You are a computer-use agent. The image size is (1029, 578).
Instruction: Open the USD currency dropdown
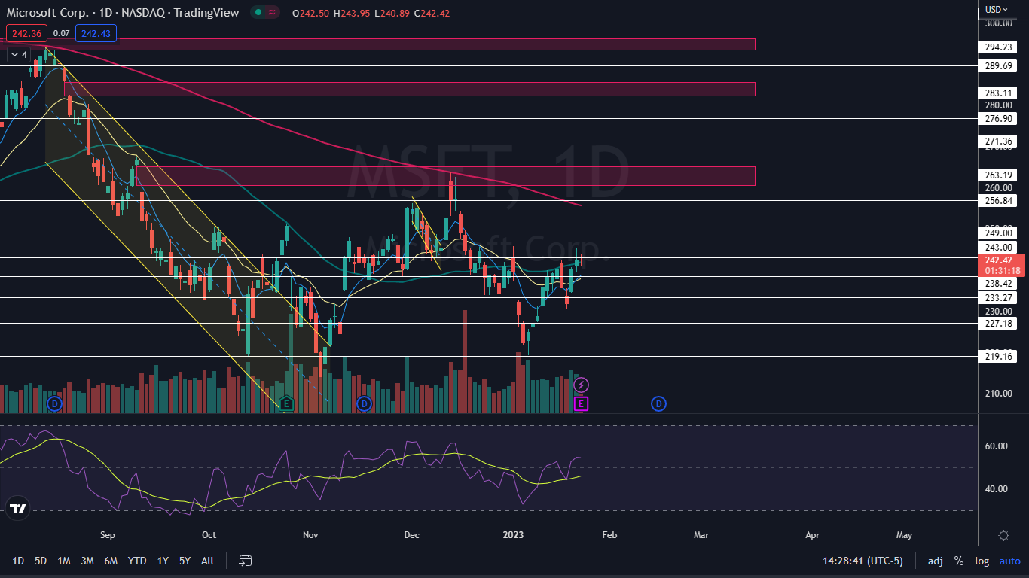[997, 10]
